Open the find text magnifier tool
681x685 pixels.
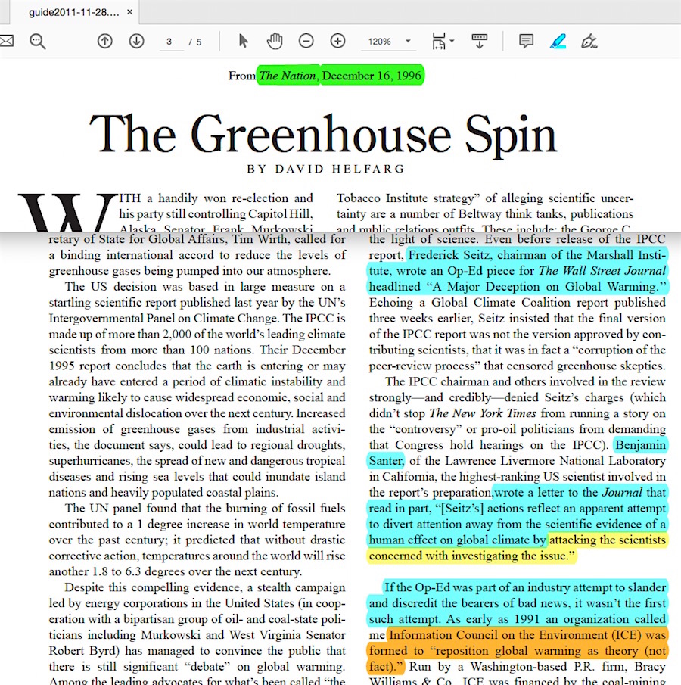[x=38, y=41]
